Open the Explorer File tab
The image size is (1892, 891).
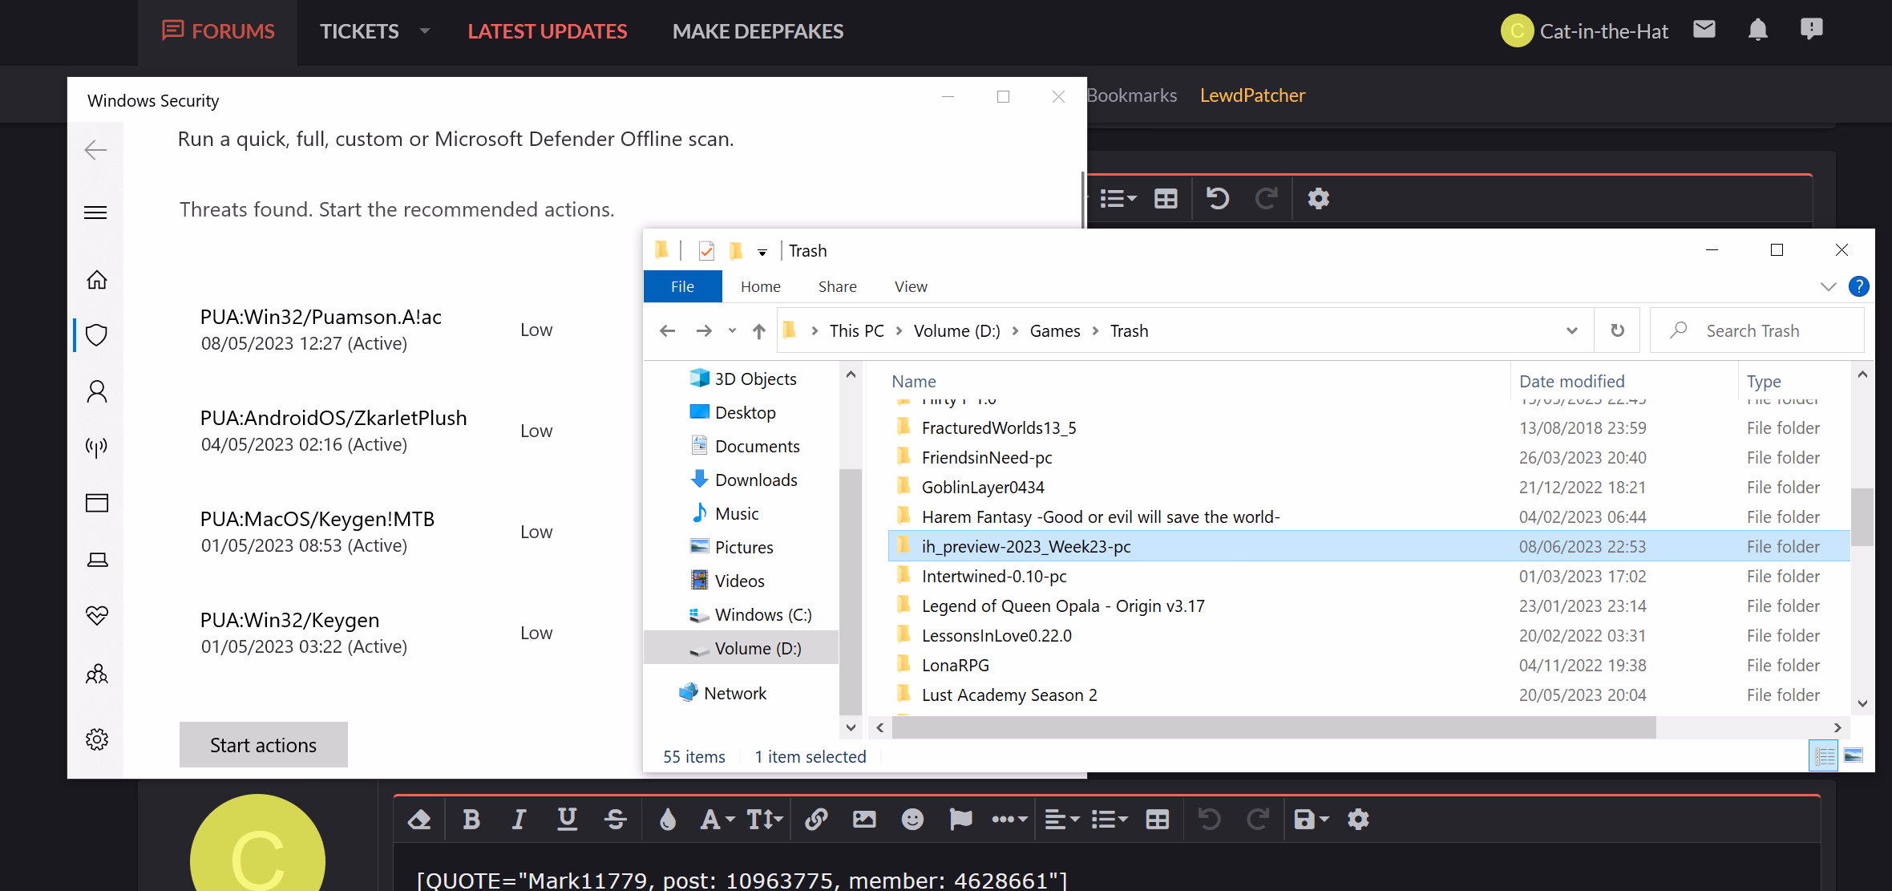tap(682, 286)
